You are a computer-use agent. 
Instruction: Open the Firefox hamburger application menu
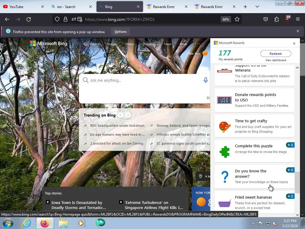298,19
